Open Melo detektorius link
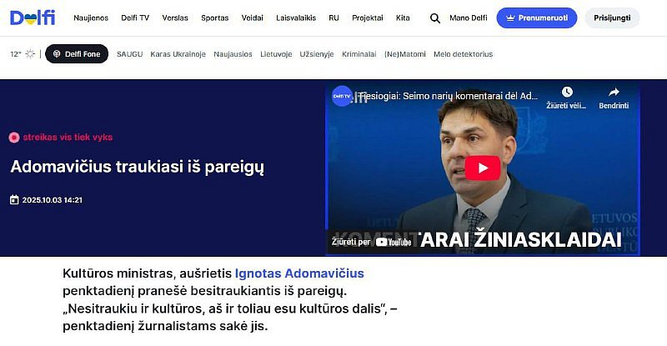667x346 pixels. coord(464,54)
